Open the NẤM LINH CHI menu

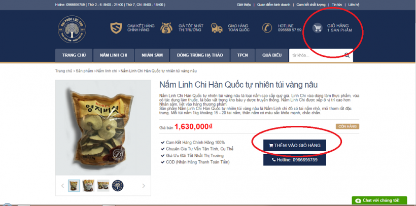point(114,55)
